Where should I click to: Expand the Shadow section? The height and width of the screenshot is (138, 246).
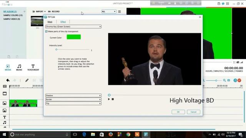coord(73,95)
